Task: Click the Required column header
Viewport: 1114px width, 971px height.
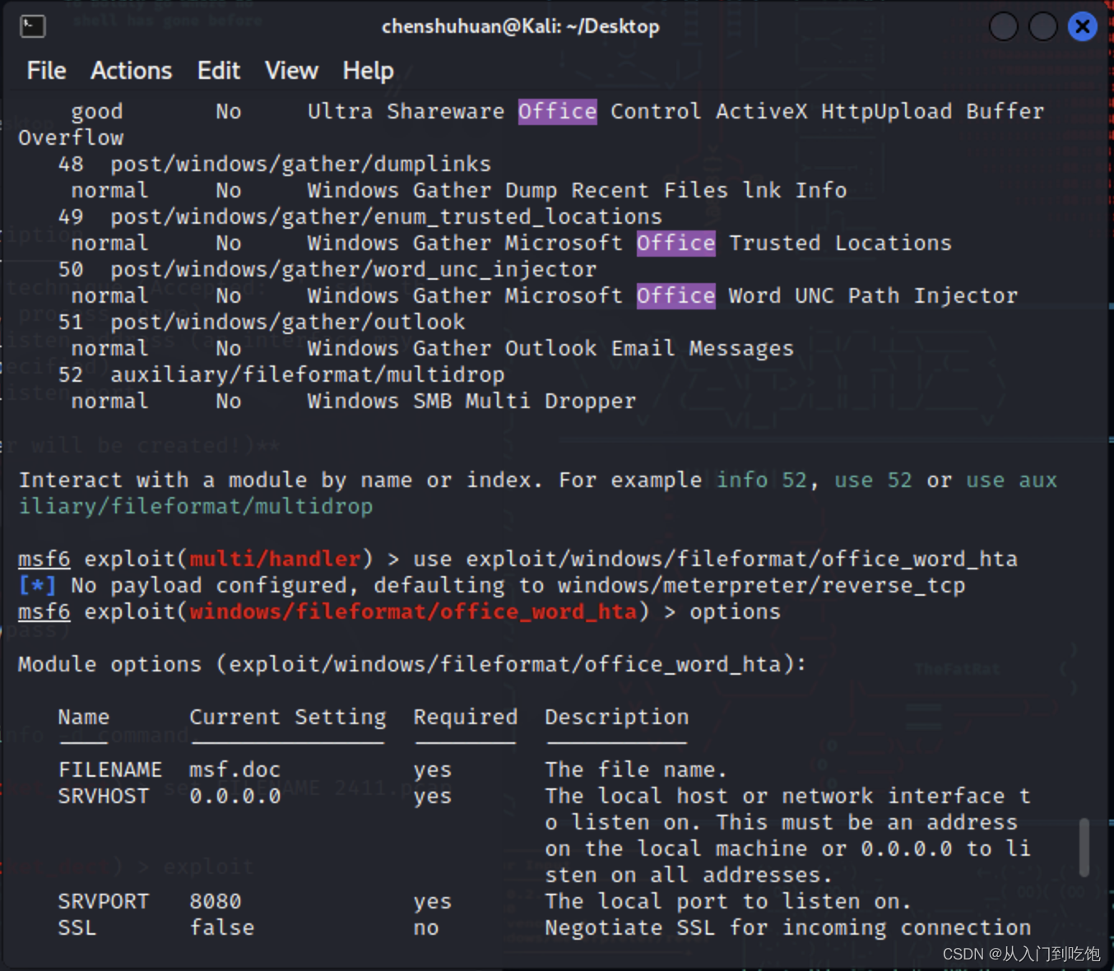Action: 465,717
